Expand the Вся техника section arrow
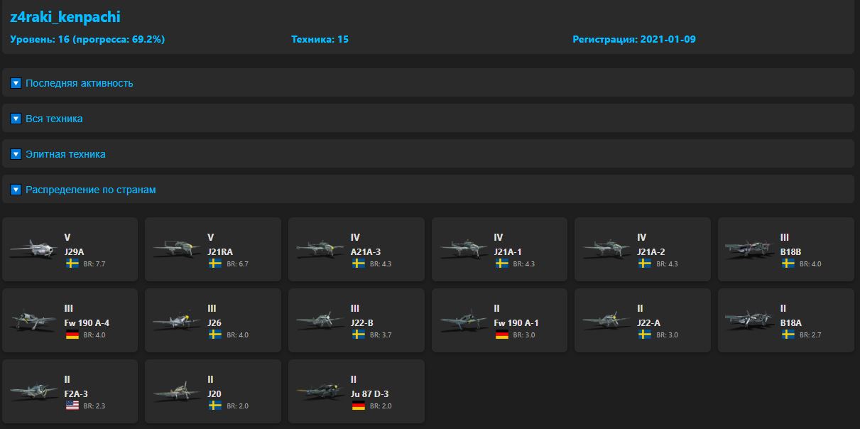The height and width of the screenshot is (429, 860). (x=16, y=119)
